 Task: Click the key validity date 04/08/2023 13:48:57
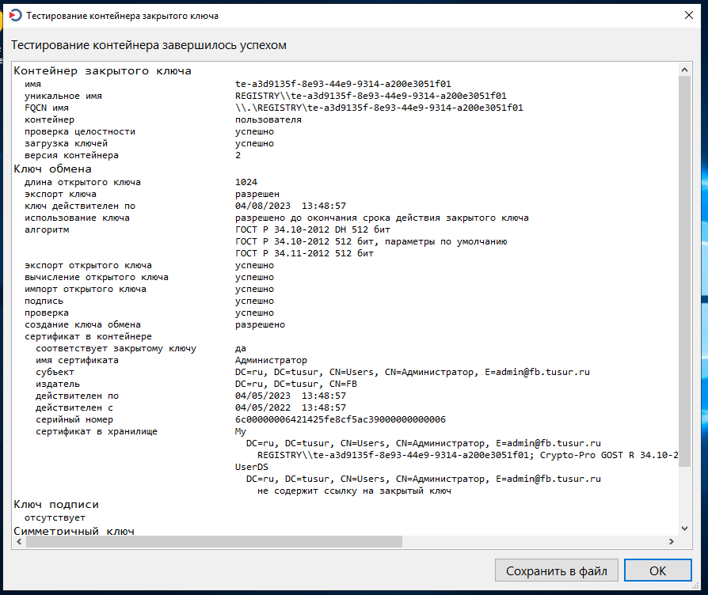tap(291, 206)
